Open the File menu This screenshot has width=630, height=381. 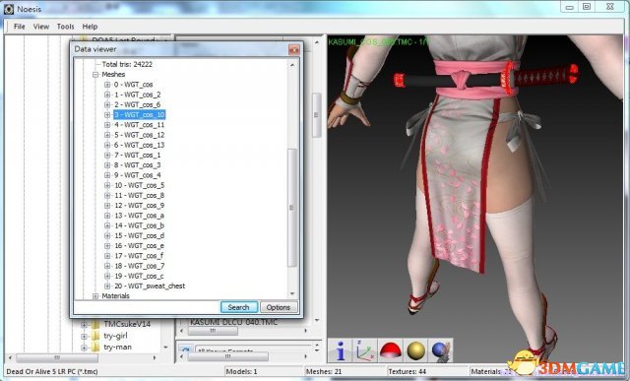point(20,27)
